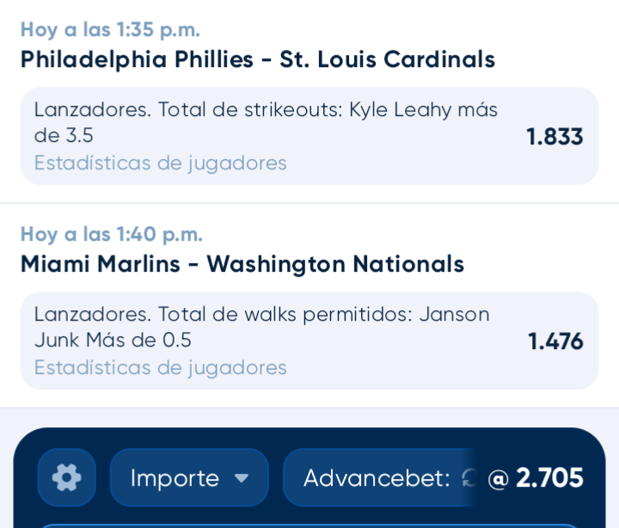Click the 1.476 odds value
Viewport: 619px width, 528px height.
555,341
